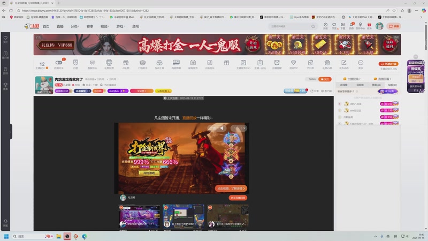Expand the dark blue 礼物展馆 badge
The height and width of the screenshot is (241, 428).
[82, 91]
